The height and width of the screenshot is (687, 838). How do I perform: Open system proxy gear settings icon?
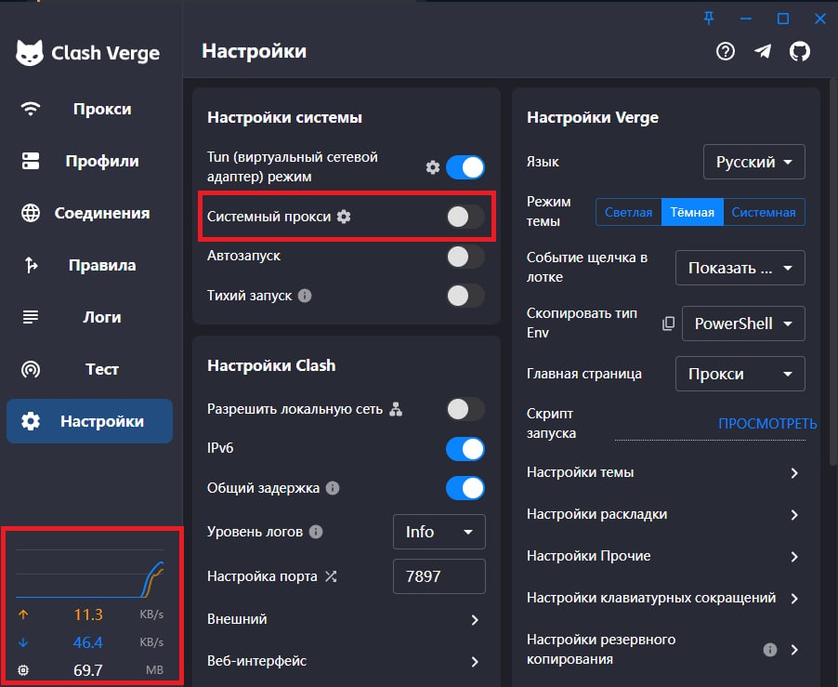click(344, 217)
